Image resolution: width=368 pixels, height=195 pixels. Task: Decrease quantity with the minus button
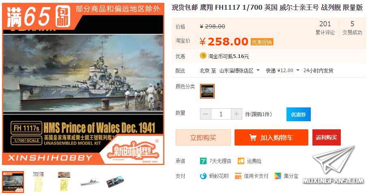click(x=206, y=114)
